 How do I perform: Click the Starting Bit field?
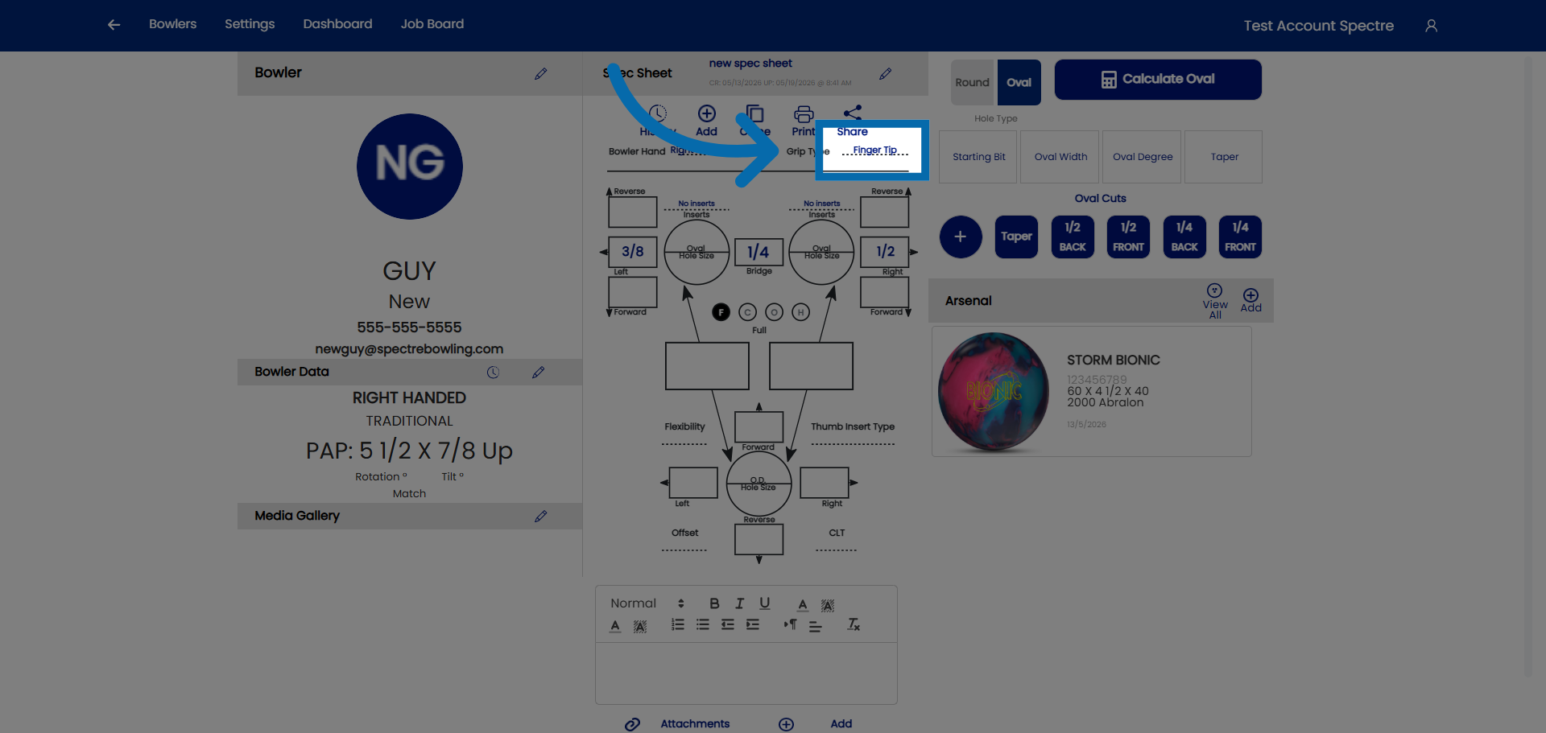click(978, 157)
